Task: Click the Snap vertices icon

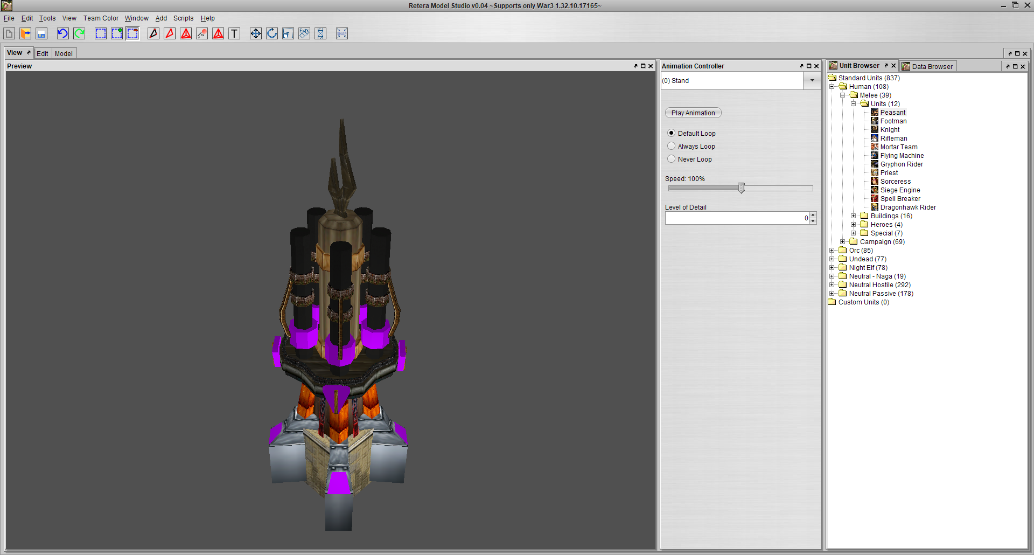Action: (342, 33)
